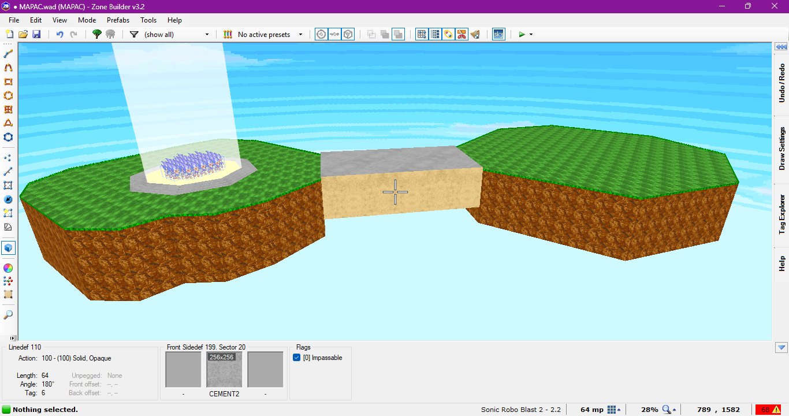Collapse side panel with double-arrow button
The width and height of the screenshot is (789, 416).
coord(781,47)
